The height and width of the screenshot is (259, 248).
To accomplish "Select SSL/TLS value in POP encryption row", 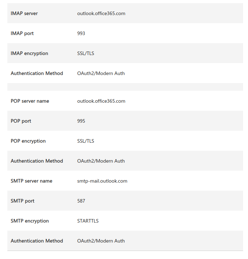I will [85, 141].
